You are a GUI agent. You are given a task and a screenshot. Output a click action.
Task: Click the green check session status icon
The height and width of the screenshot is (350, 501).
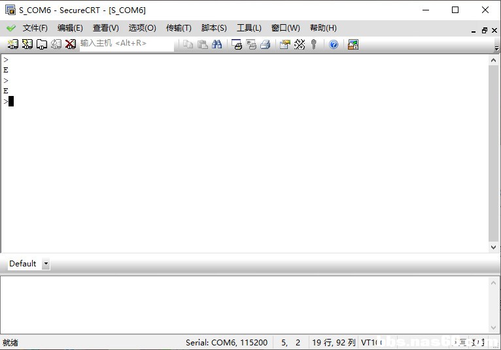(x=11, y=28)
